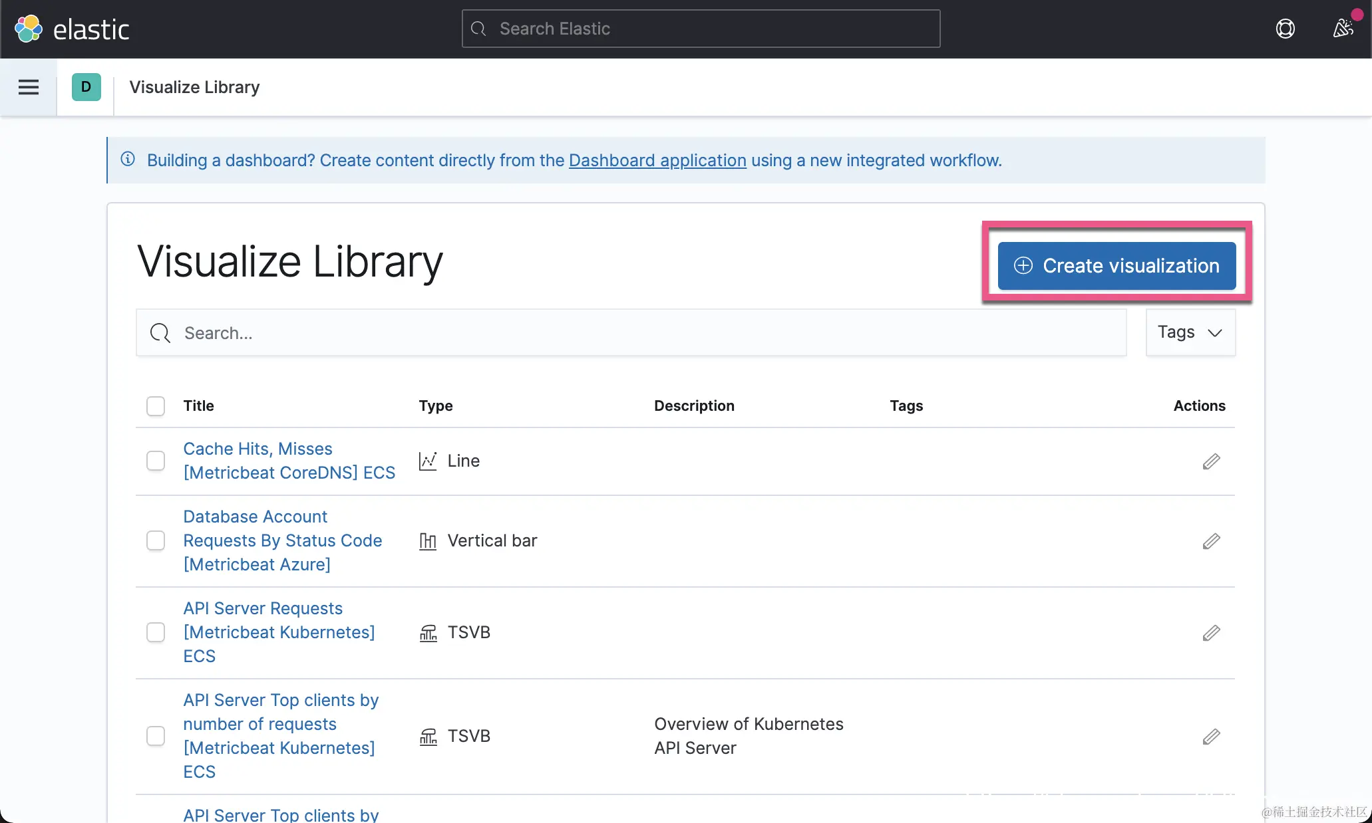Open the help menu lifebuoy icon
Screen dimensions: 1372x823
click(x=1285, y=29)
